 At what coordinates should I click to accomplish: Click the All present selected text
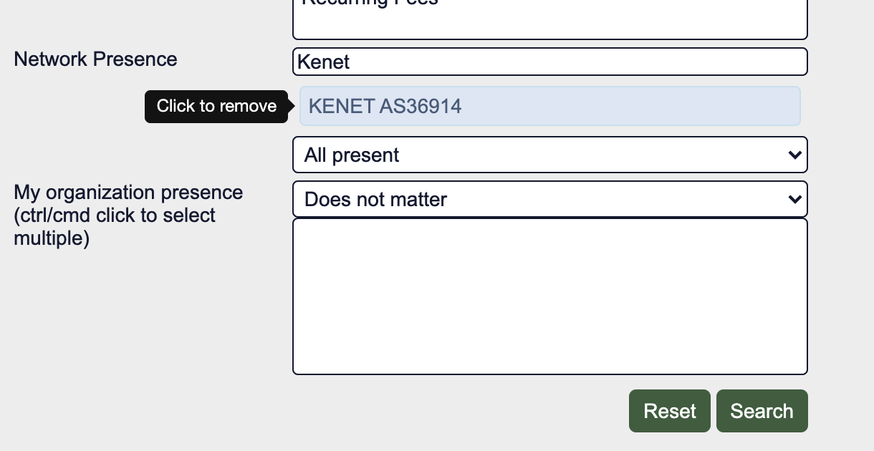click(352, 155)
